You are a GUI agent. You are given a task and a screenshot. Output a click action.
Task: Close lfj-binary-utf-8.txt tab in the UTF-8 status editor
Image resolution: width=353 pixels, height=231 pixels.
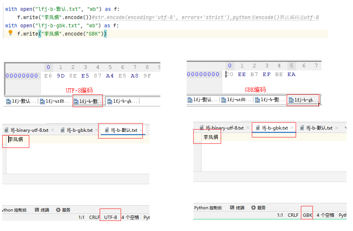tap(52, 130)
